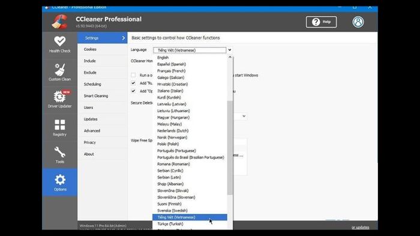Open the Health Check section

coord(60,44)
